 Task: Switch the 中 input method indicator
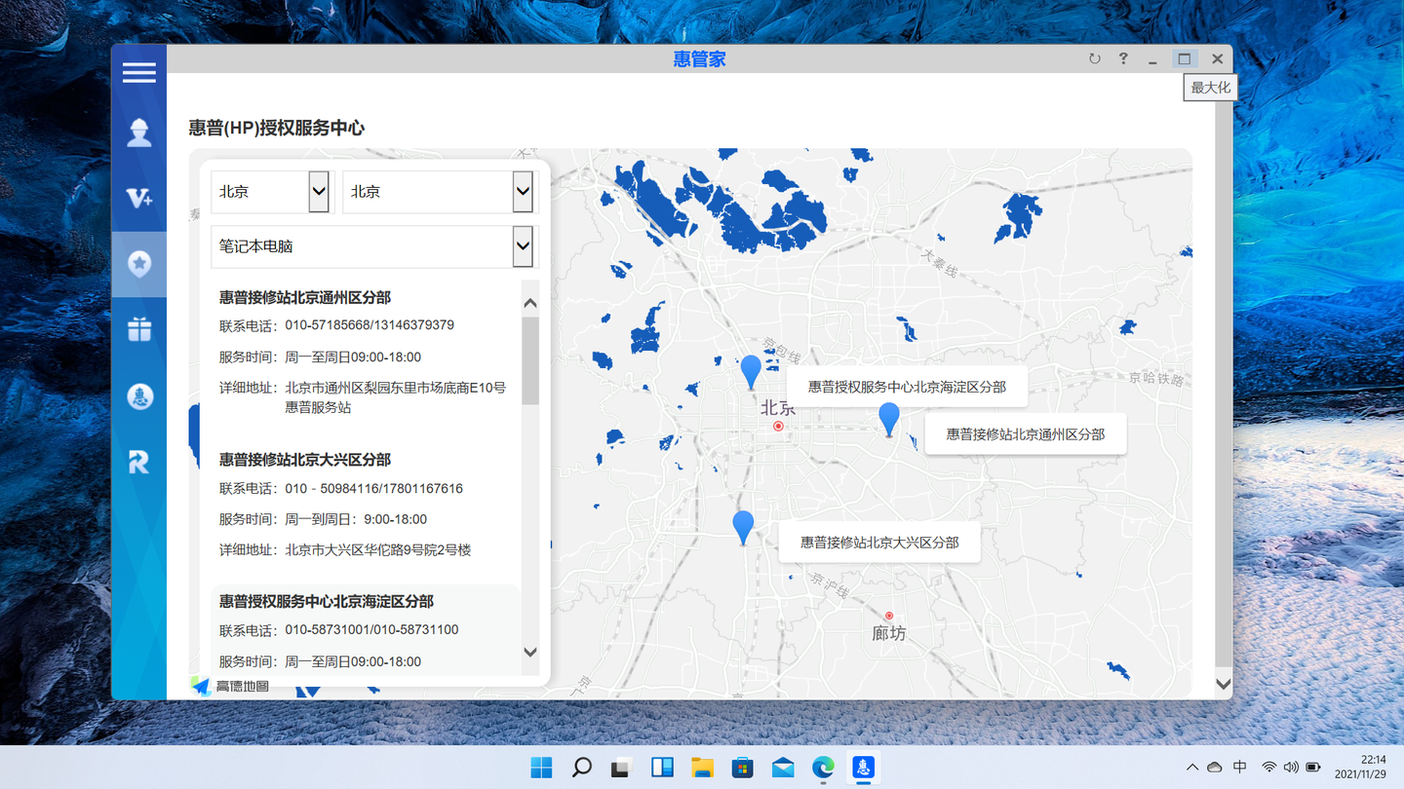click(1240, 768)
